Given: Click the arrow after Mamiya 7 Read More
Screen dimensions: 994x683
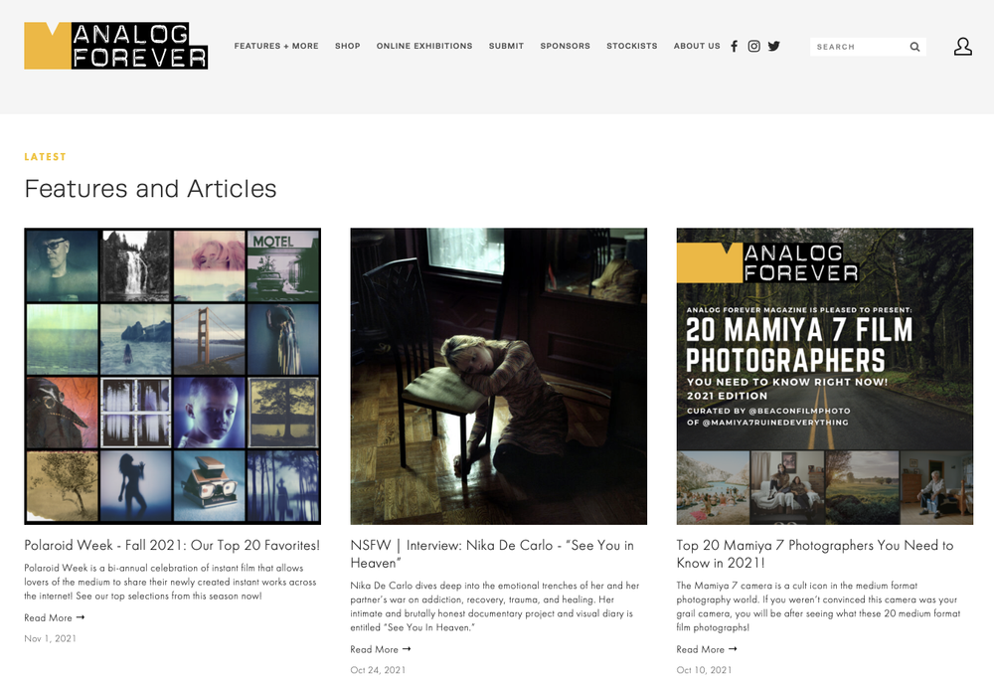Looking at the screenshot, I should 733,649.
